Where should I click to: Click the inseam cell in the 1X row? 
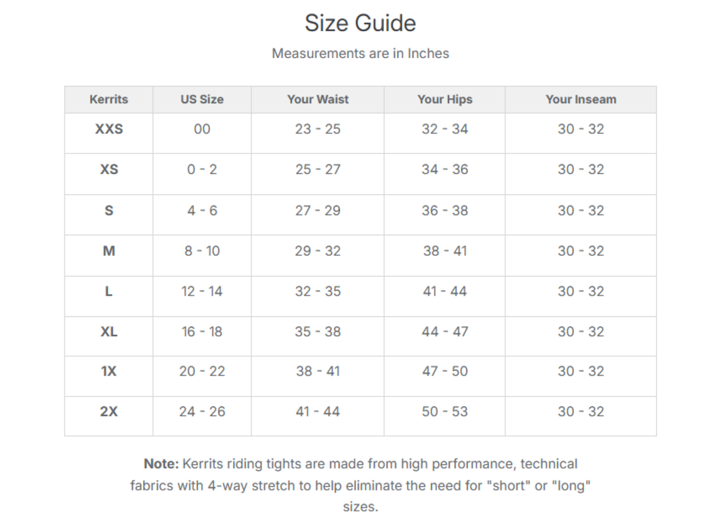(580, 371)
